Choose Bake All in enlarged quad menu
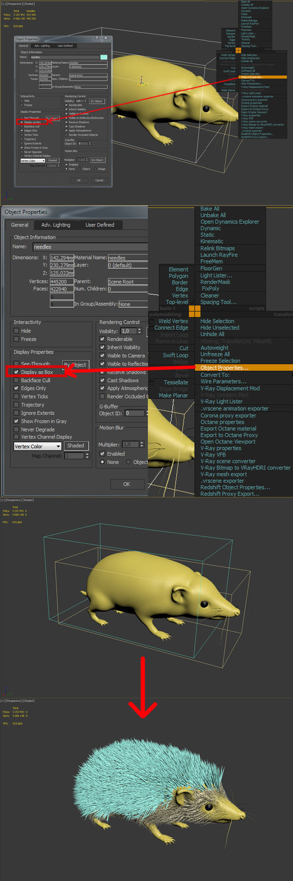The height and width of the screenshot is (881, 293). coord(210,209)
